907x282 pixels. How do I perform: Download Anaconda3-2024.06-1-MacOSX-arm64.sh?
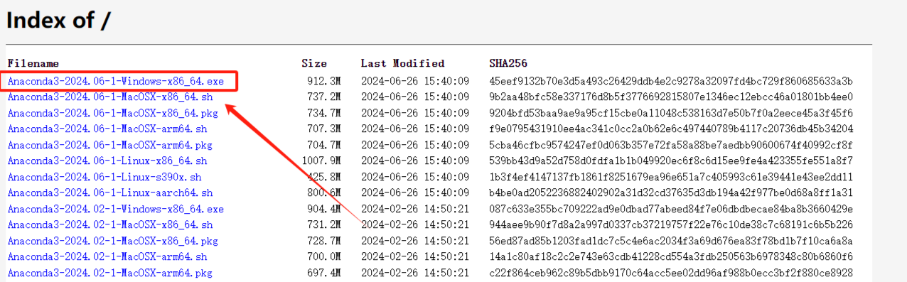pyautogui.click(x=107, y=129)
